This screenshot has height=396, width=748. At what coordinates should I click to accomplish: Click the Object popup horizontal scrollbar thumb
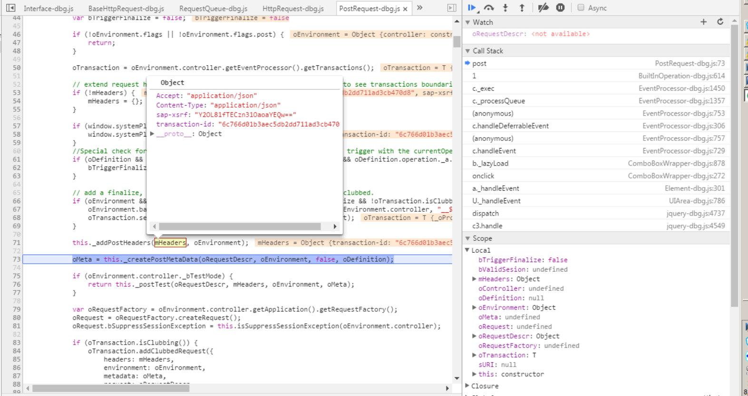click(x=240, y=227)
